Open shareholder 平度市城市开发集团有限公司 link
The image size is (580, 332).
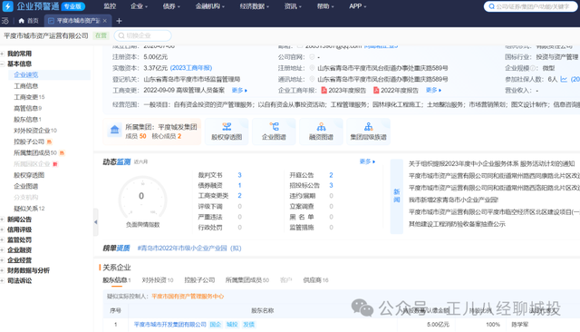(x=169, y=325)
